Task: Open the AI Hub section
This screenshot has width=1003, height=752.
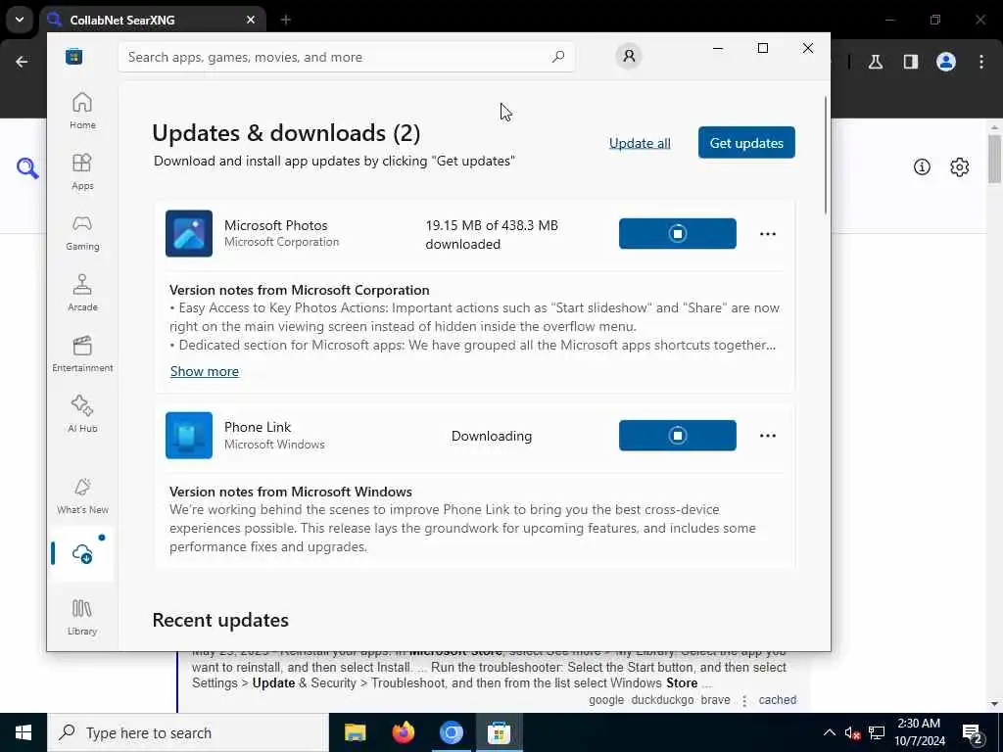Action: [x=82, y=414]
